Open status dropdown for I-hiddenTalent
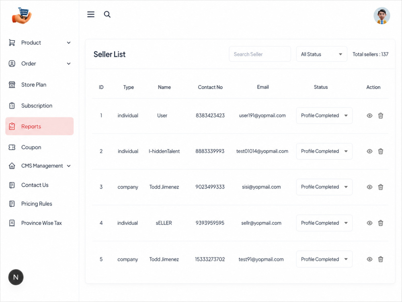 pos(324,151)
